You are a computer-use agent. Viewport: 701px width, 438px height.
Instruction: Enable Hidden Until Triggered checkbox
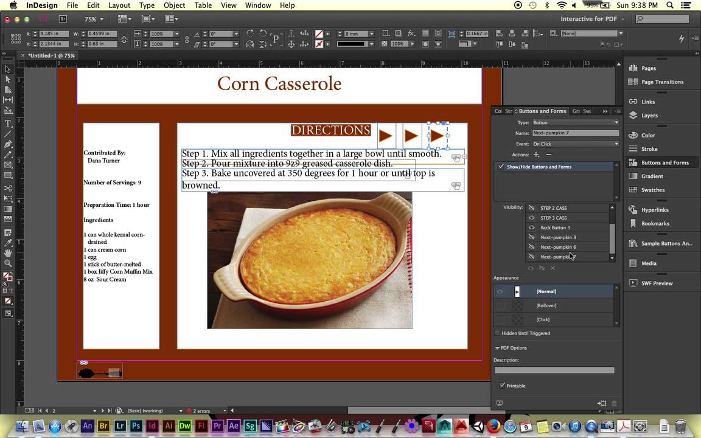(x=497, y=333)
